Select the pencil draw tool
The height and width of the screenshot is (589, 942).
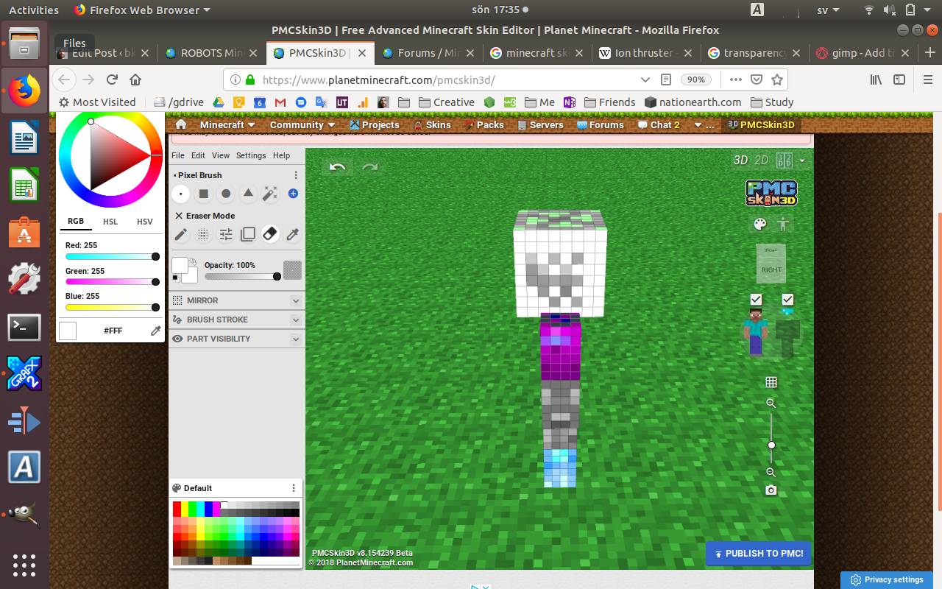(180, 235)
